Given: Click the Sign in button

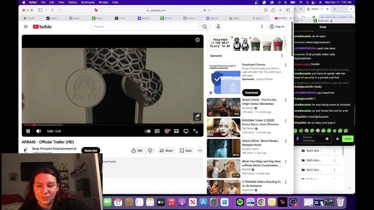Looking at the screenshot, I should pyautogui.click(x=277, y=27).
